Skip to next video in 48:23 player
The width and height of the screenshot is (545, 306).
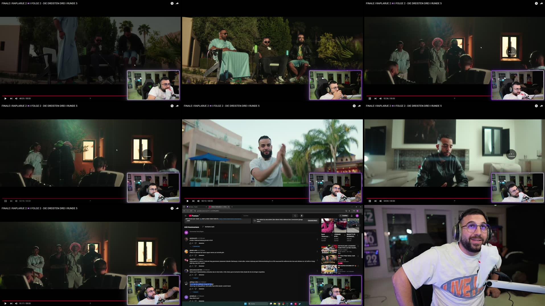[x=11, y=98]
